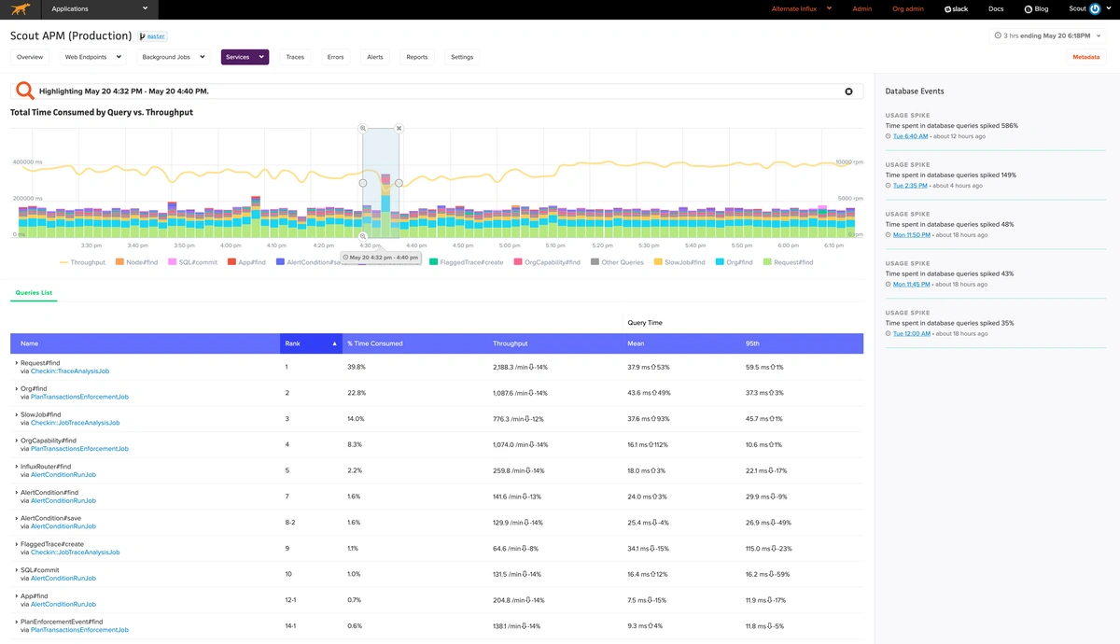Open the Background Jobs dropdown
Image resolution: width=1120 pixels, height=644 pixels.
point(174,57)
